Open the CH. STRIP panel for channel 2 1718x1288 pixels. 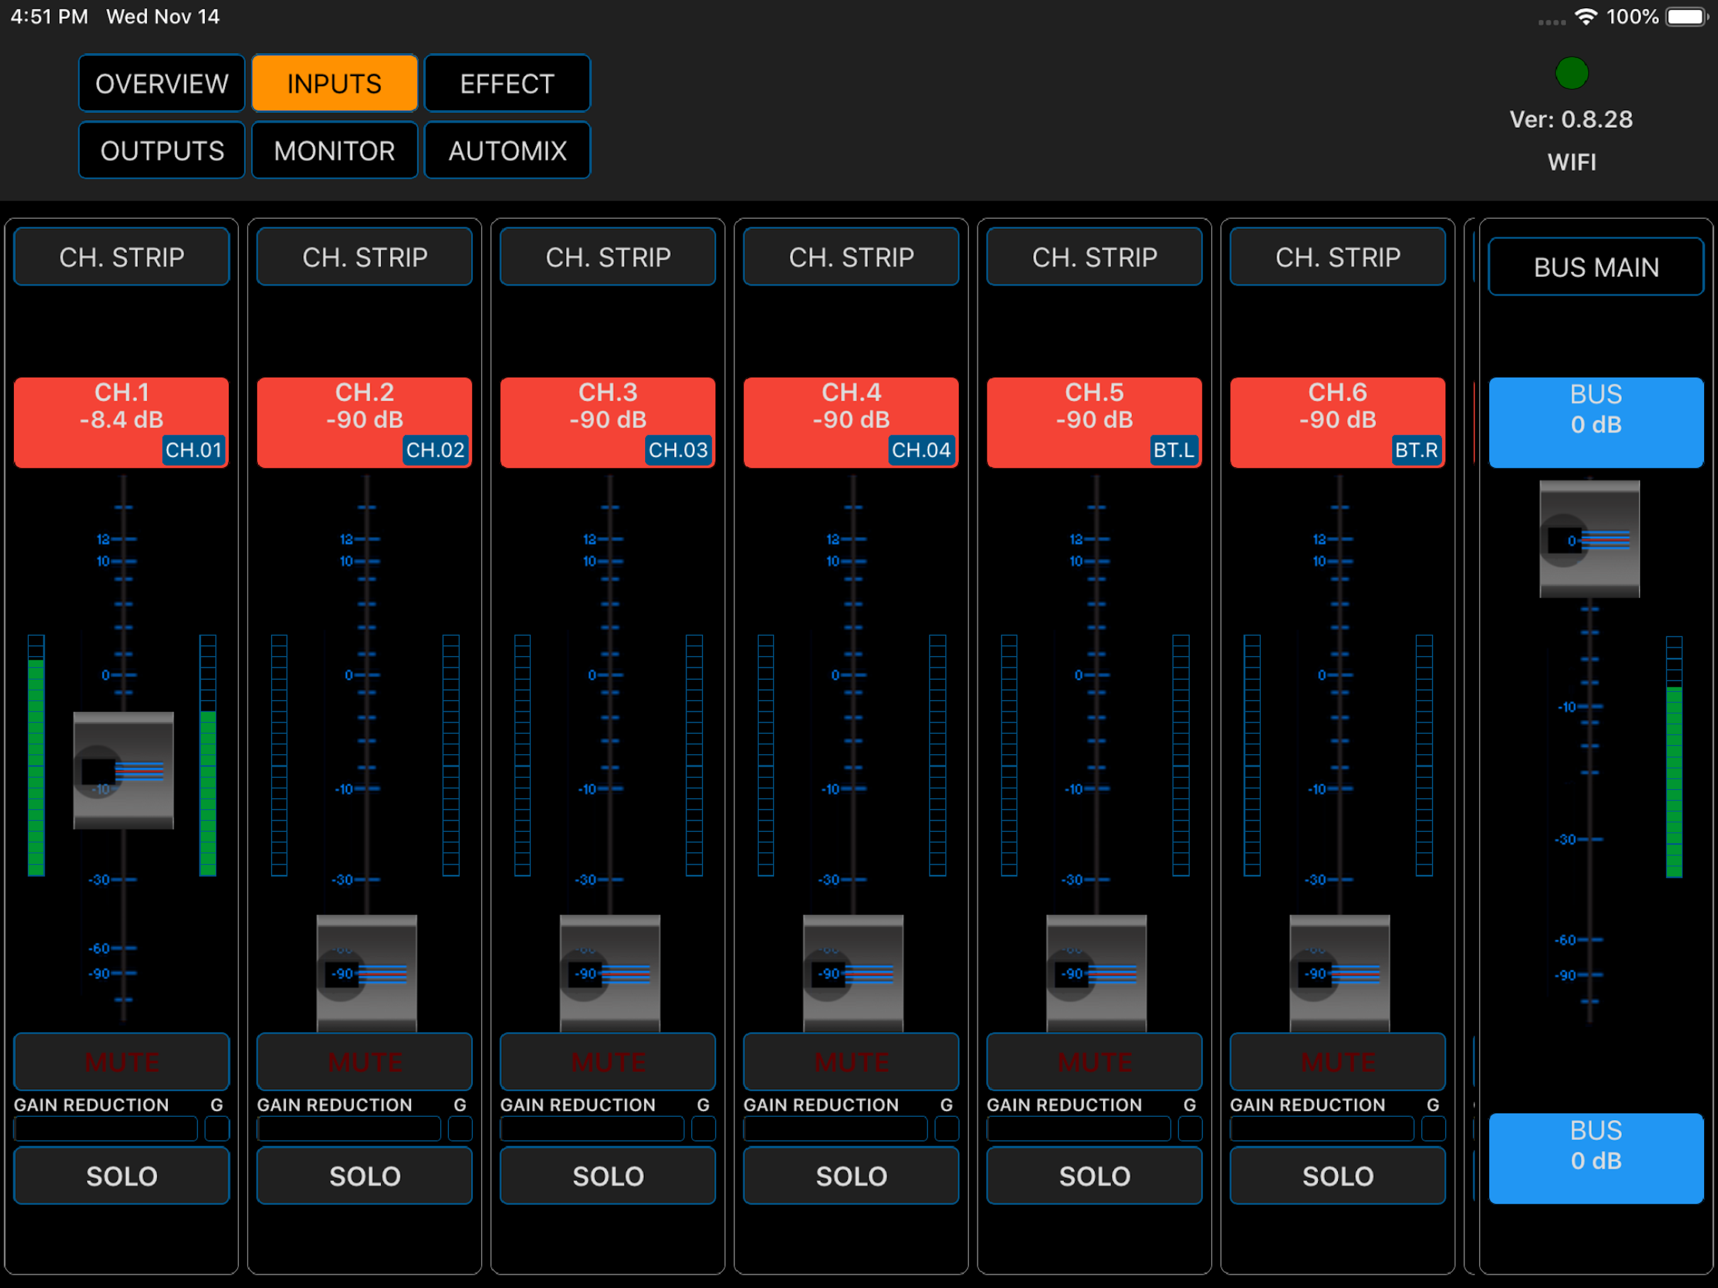coord(364,257)
